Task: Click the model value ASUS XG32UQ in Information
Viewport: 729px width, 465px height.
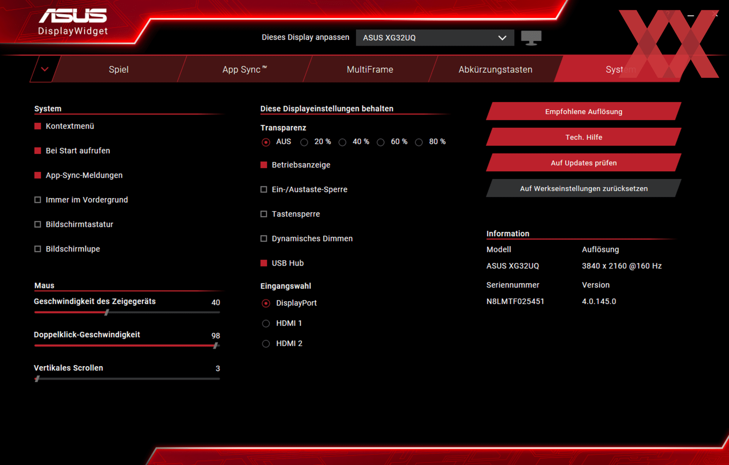Action: (513, 266)
